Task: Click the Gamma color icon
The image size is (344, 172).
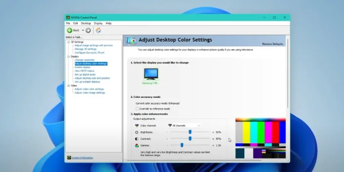Action: tap(137, 146)
